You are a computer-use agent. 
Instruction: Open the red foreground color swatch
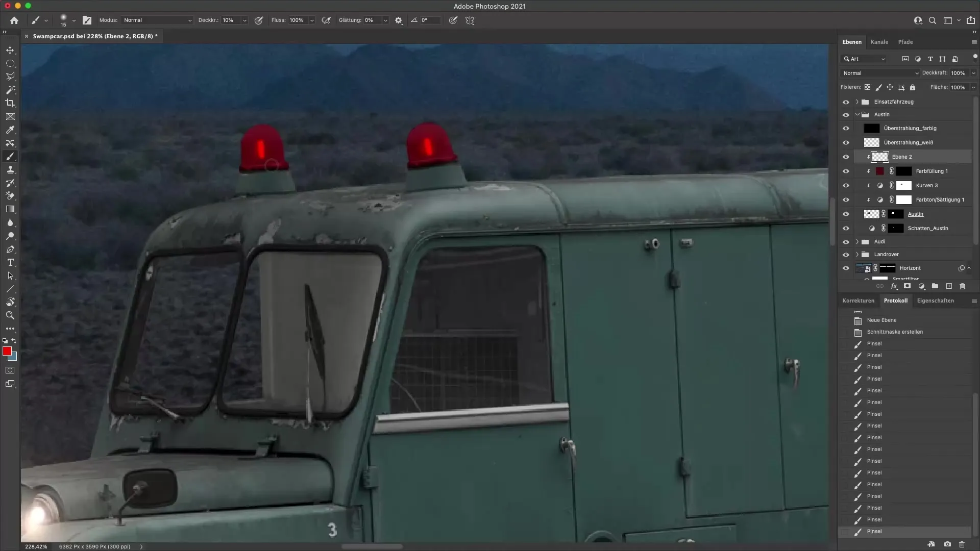pos(7,351)
